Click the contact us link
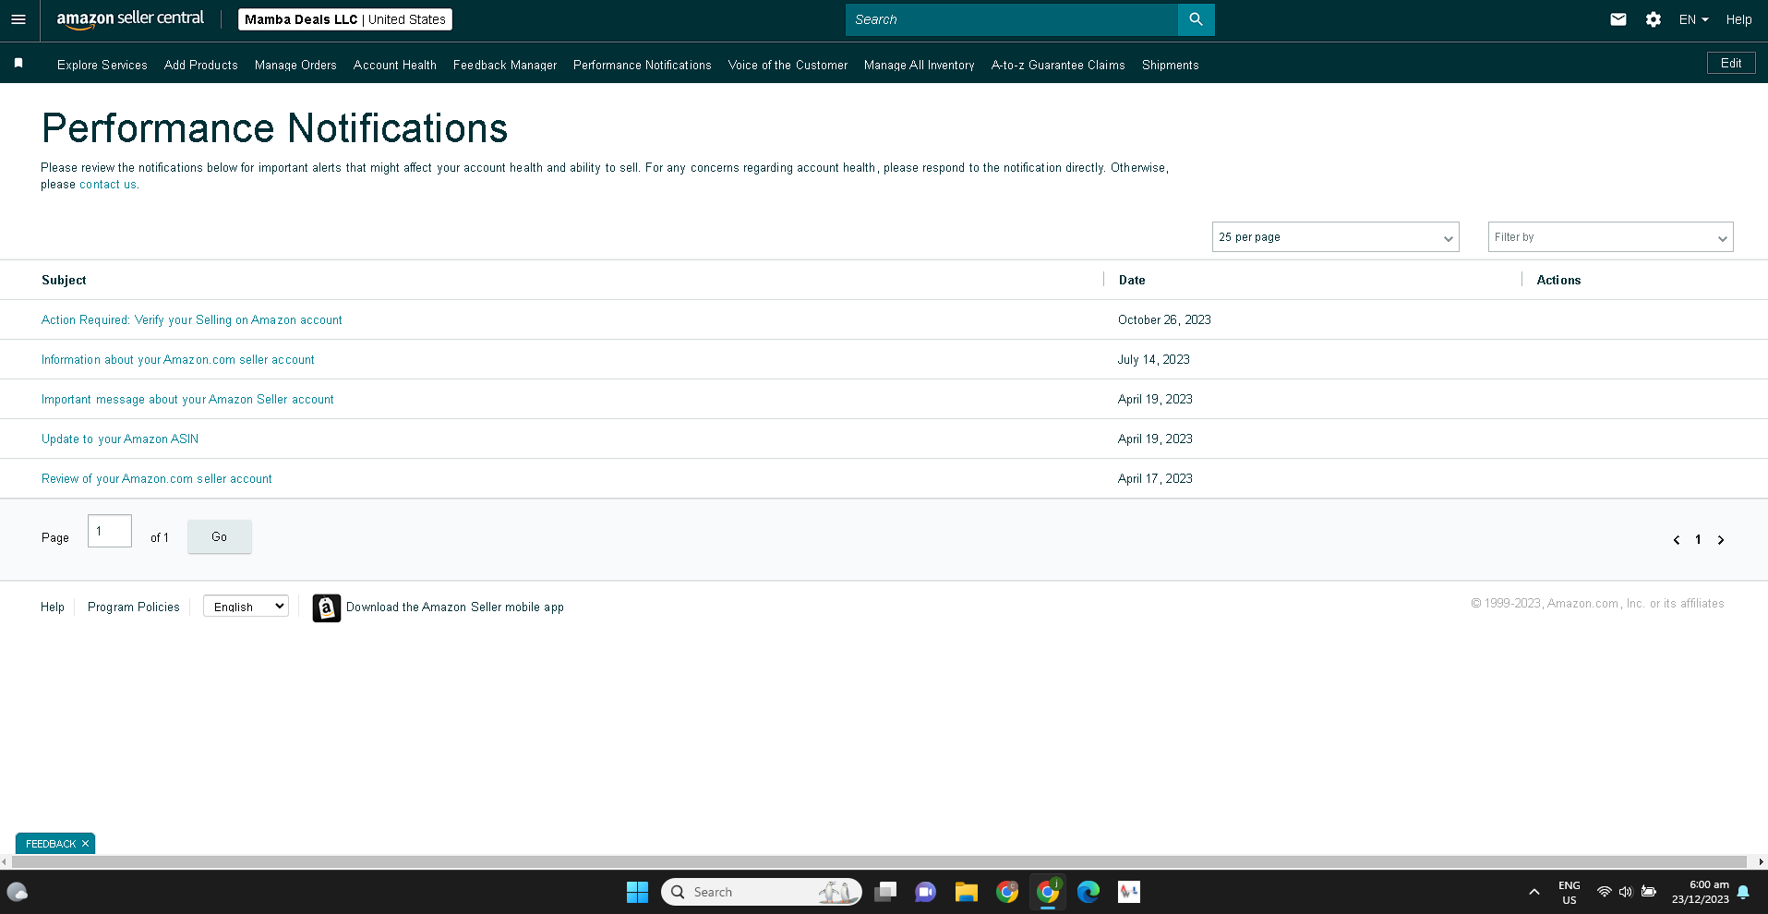Image resolution: width=1768 pixels, height=914 pixels. [108, 185]
